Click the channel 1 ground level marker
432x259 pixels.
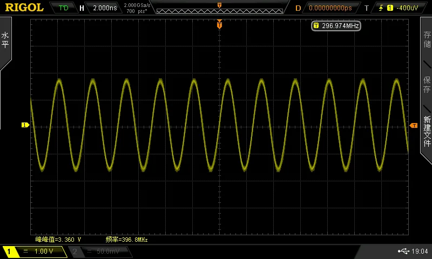coord(25,125)
